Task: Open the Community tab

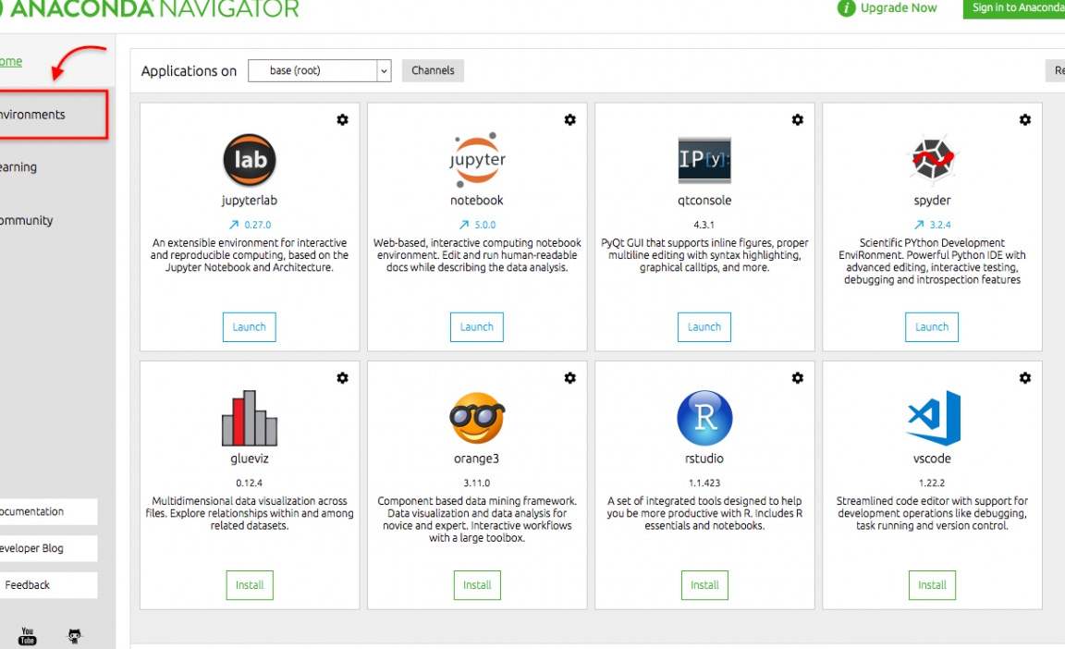Action: (x=27, y=221)
